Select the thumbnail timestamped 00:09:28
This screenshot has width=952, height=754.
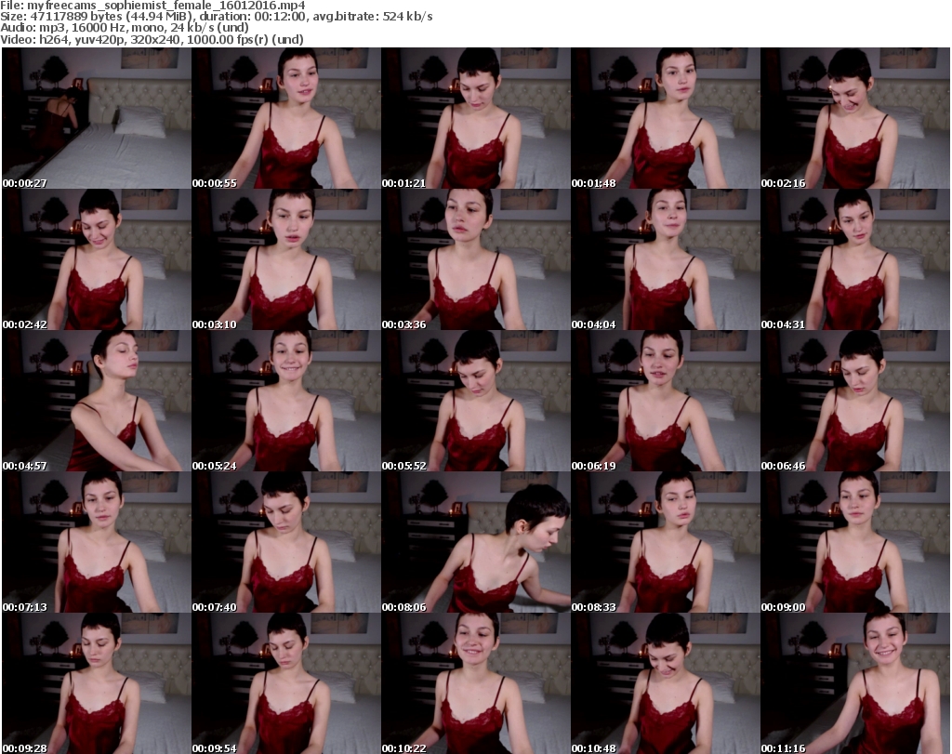pos(97,683)
